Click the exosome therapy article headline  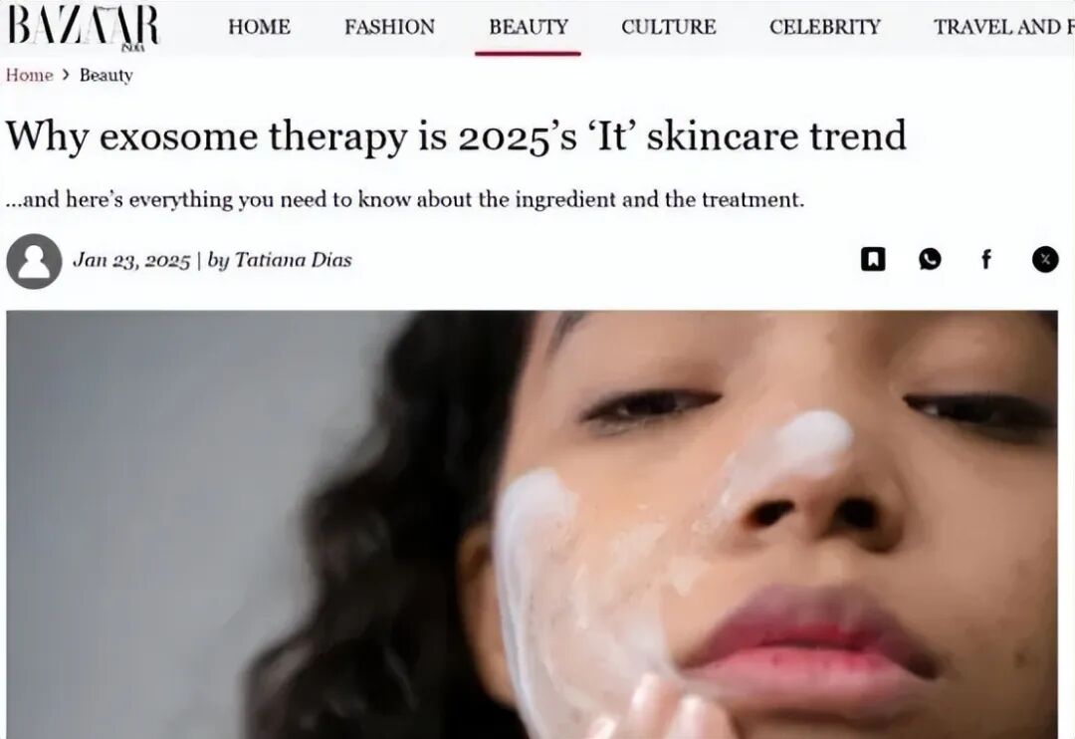click(457, 135)
